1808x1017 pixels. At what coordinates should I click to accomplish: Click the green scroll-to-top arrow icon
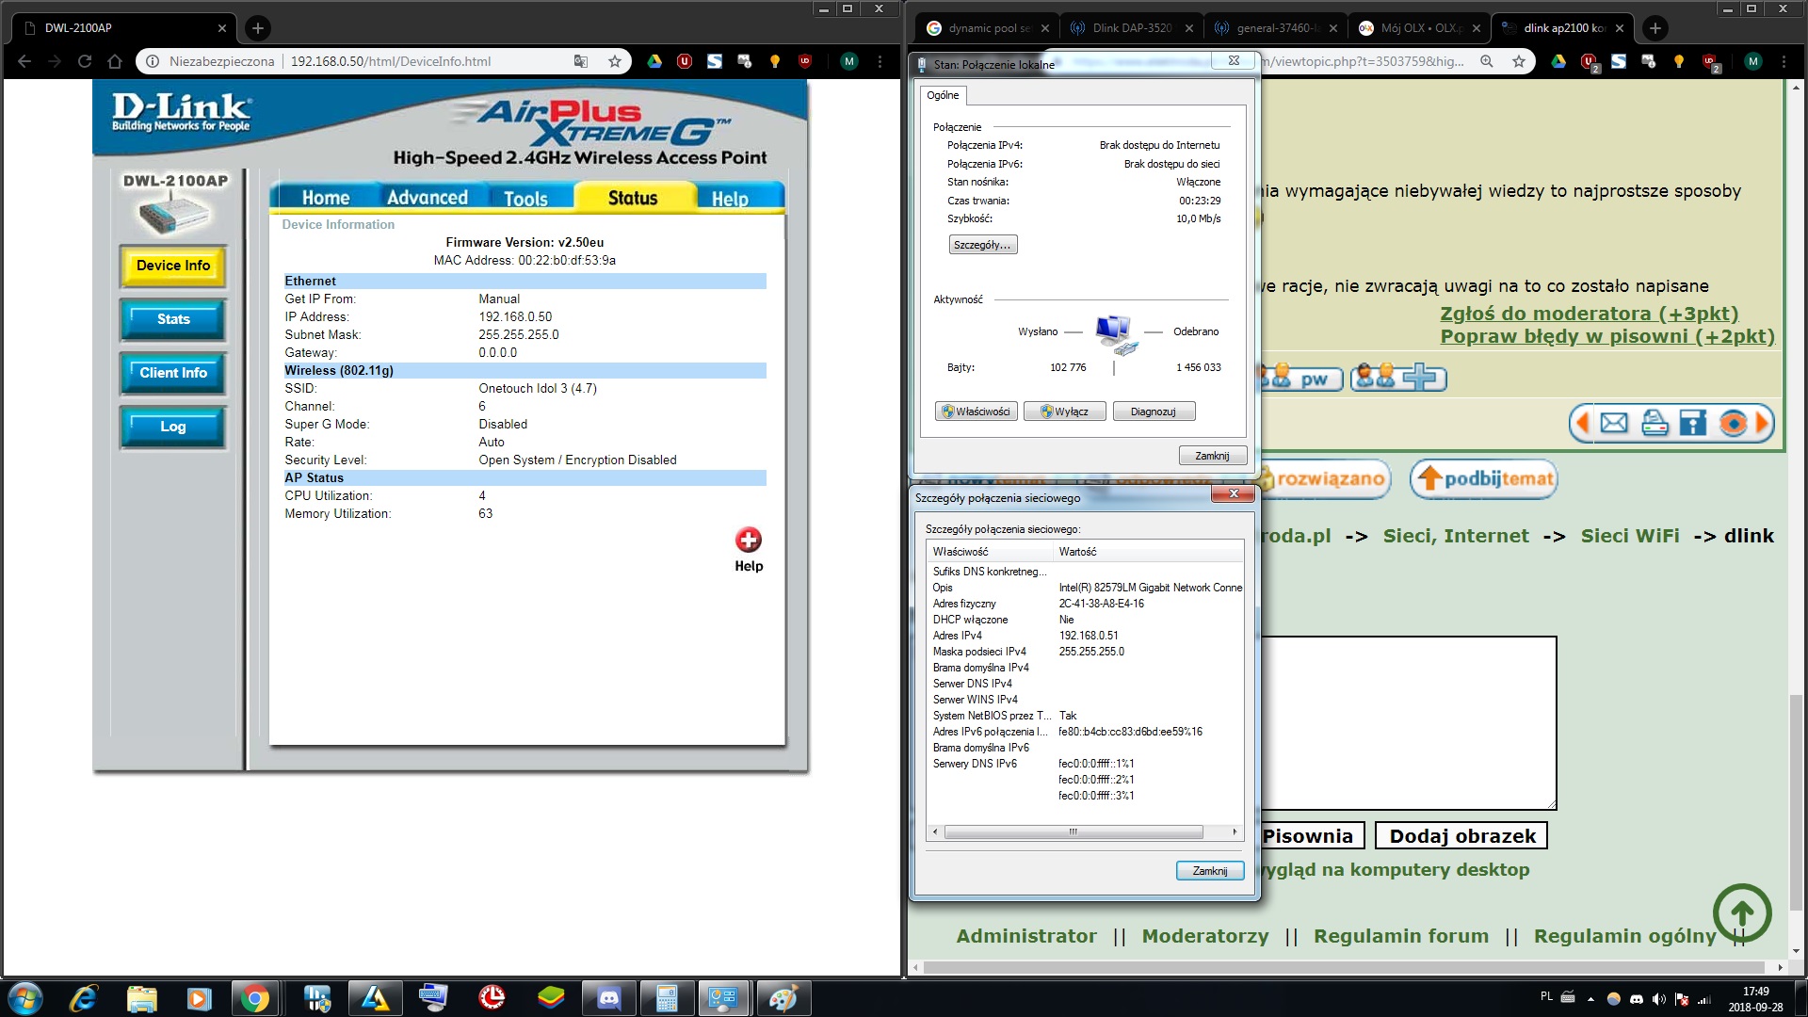[x=1742, y=912]
